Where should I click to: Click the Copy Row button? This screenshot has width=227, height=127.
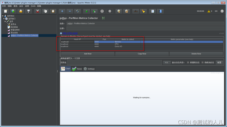click(x=142, y=54)
